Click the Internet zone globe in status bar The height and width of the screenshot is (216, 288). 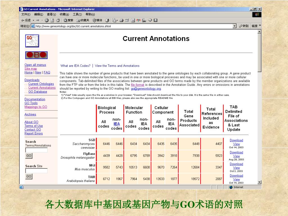click(x=231, y=187)
